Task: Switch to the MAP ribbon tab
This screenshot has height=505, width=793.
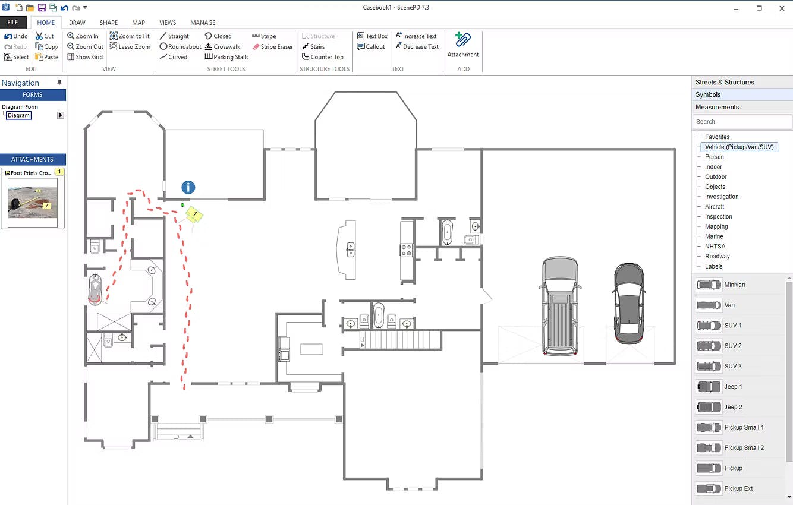Action: 139,23
